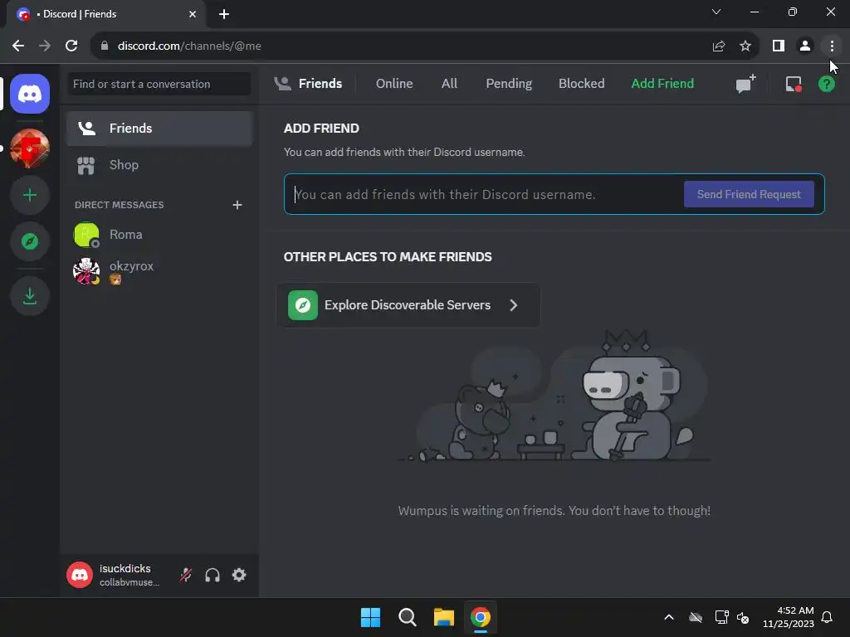Click the Add a Server plus icon

coord(30,195)
